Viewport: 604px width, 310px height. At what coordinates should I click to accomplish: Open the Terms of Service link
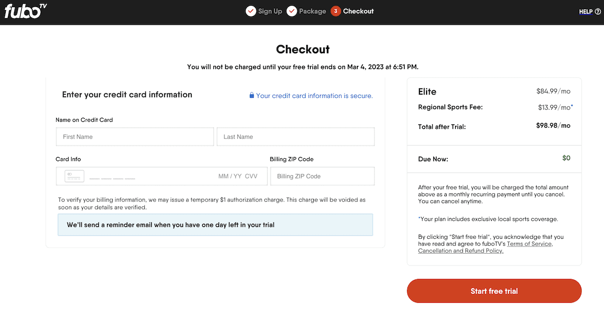(x=530, y=244)
